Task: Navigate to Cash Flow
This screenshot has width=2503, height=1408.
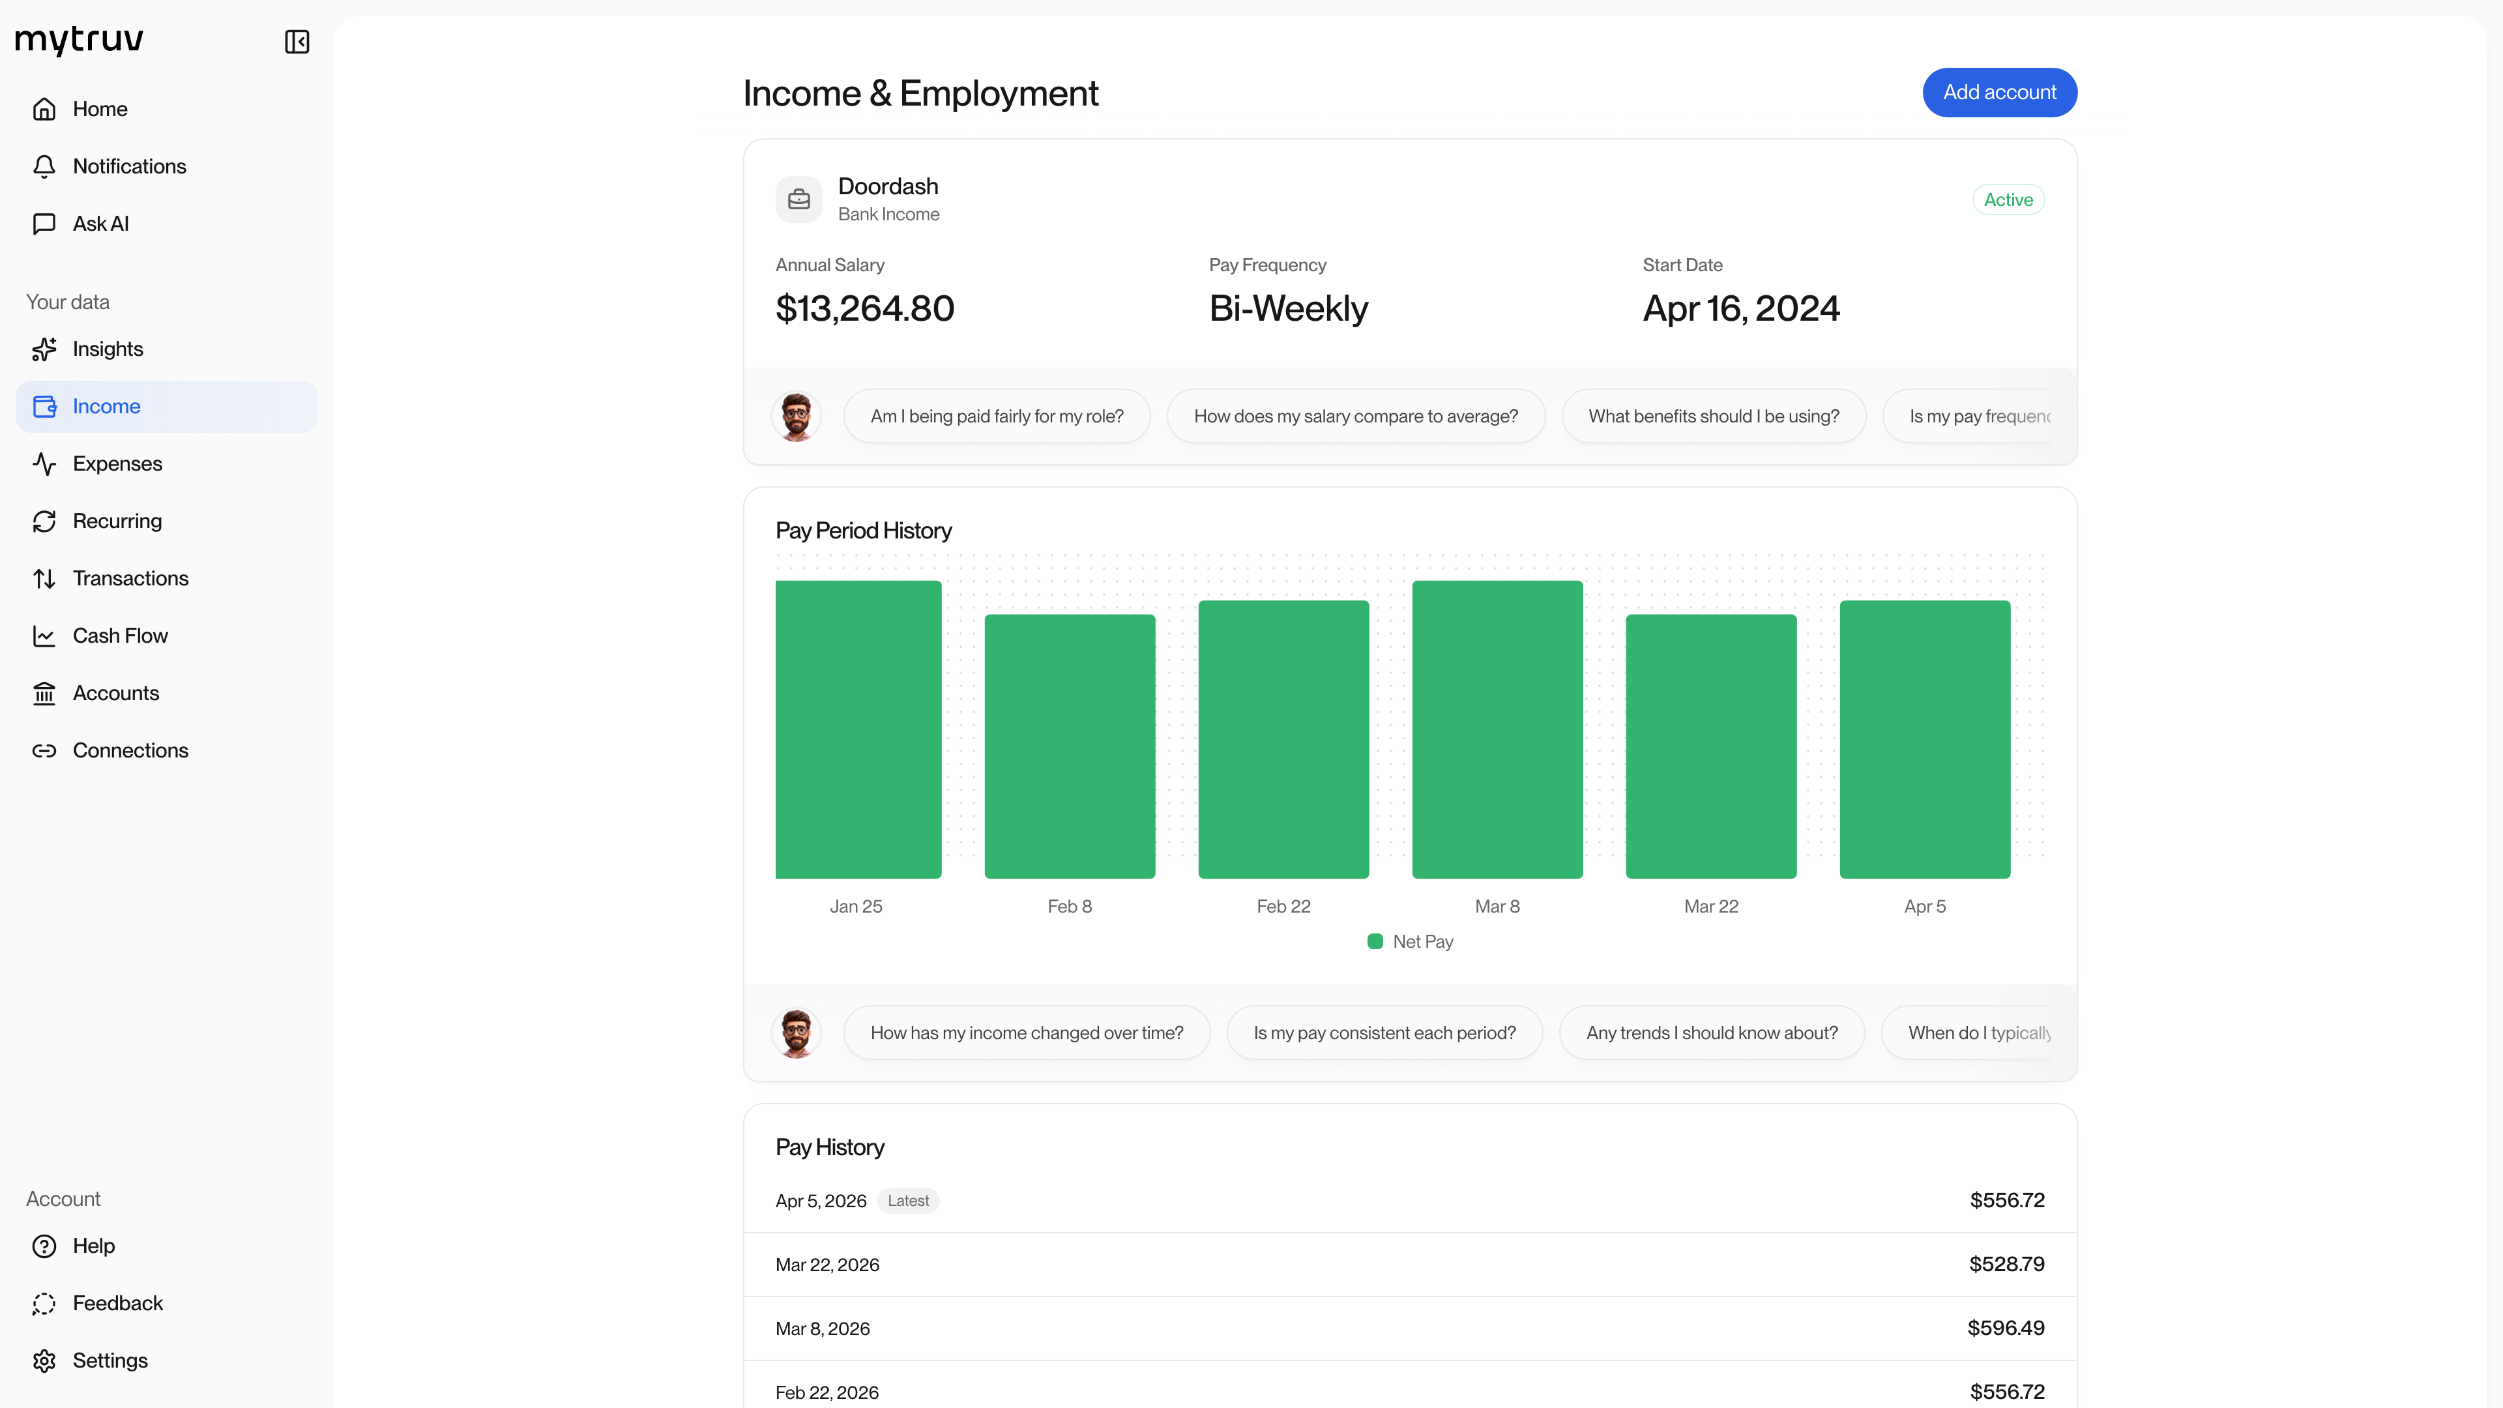Action: coord(166,636)
